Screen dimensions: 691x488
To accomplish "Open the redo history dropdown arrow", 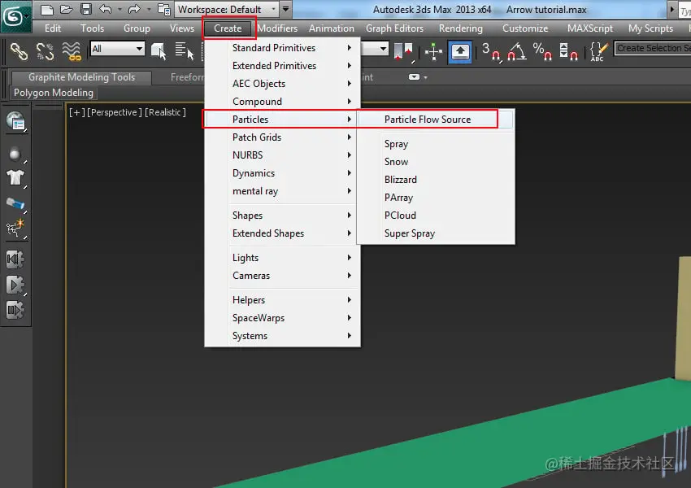I will pos(149,9).
